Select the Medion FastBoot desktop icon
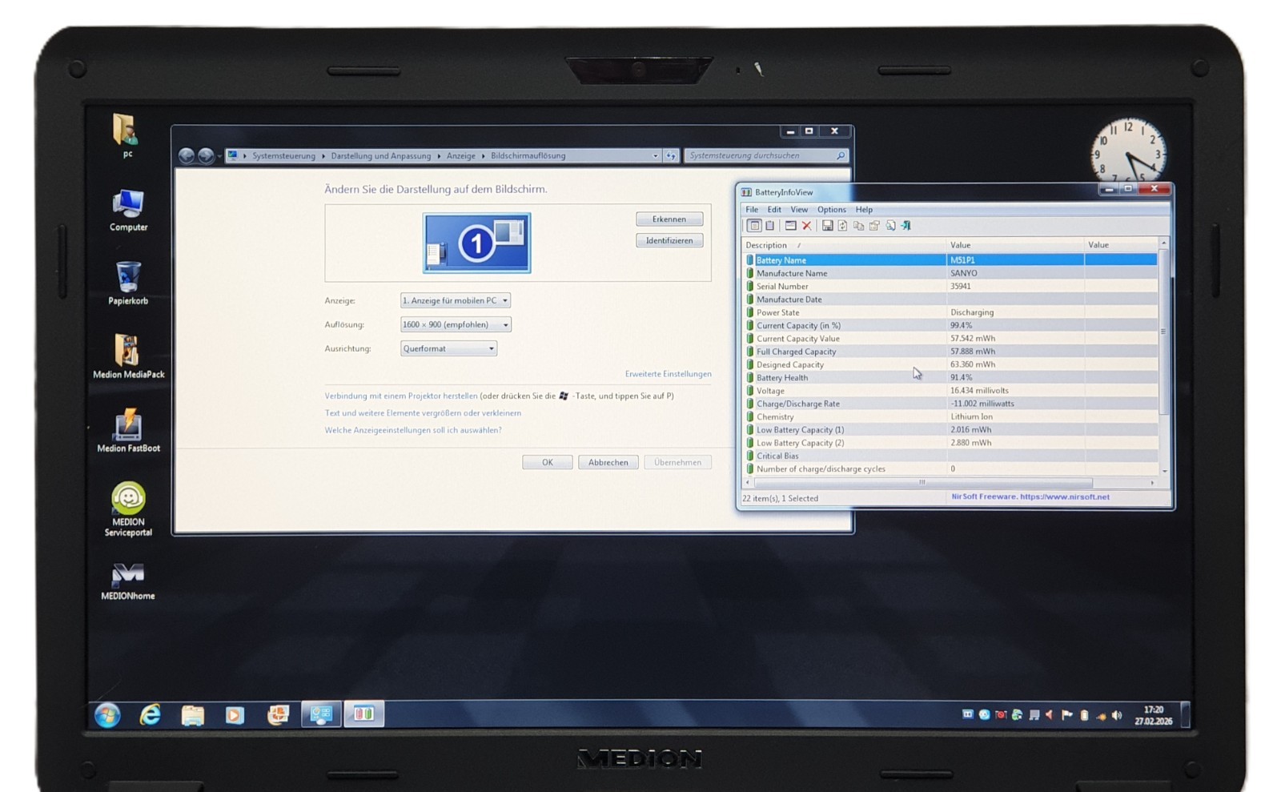The width and height of the screenshot is (1281, 792). [x=128, y=431]
